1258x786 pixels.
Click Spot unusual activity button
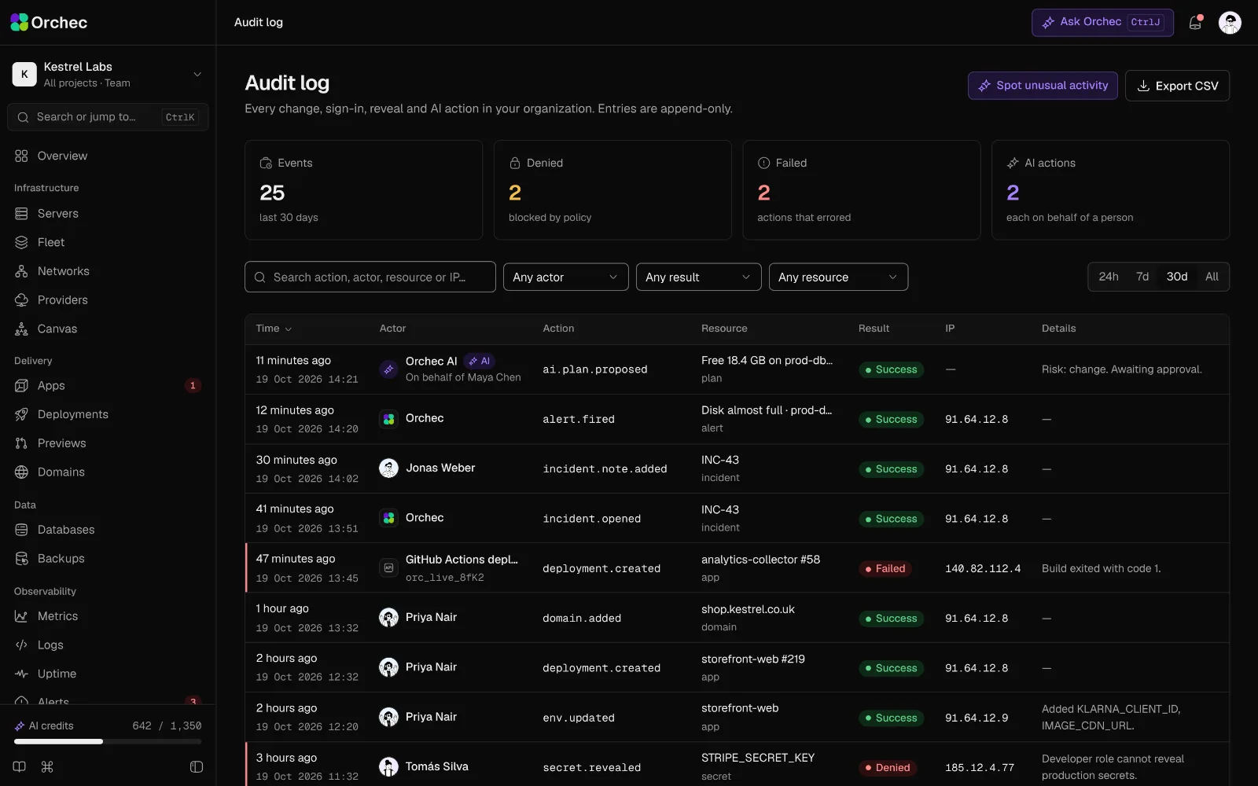click(1043, 86)
